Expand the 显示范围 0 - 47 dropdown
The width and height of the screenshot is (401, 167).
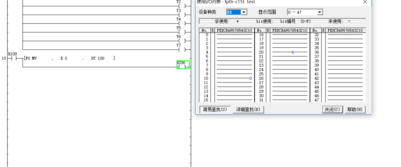click(320, 12)
